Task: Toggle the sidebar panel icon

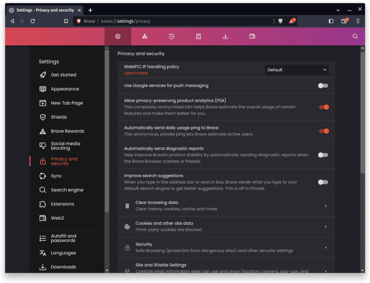Action: tap(331, 21)
